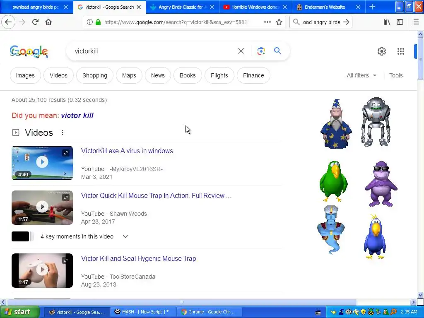Image resolution: width=424 pixels, height=318 pixels.
Task: Run search from the secondary search bar arrow
Action: [346, 22]
